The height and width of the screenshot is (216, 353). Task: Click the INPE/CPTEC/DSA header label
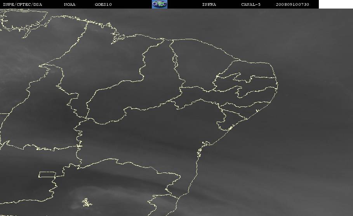[23, 5]
